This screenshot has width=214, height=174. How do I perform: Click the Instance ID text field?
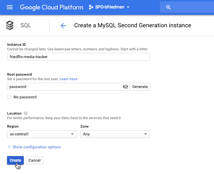(x=78, y=57)
